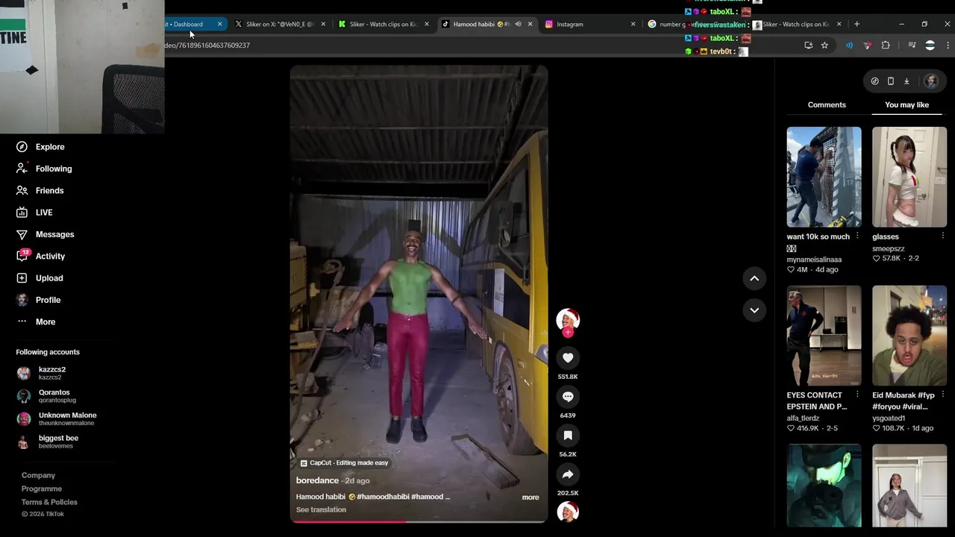
Task: Like the video with heart icon
Action: [568, 358]
